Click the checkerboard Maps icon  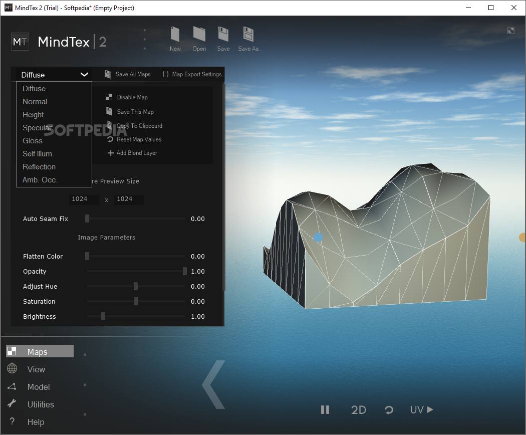coord(12,351)
